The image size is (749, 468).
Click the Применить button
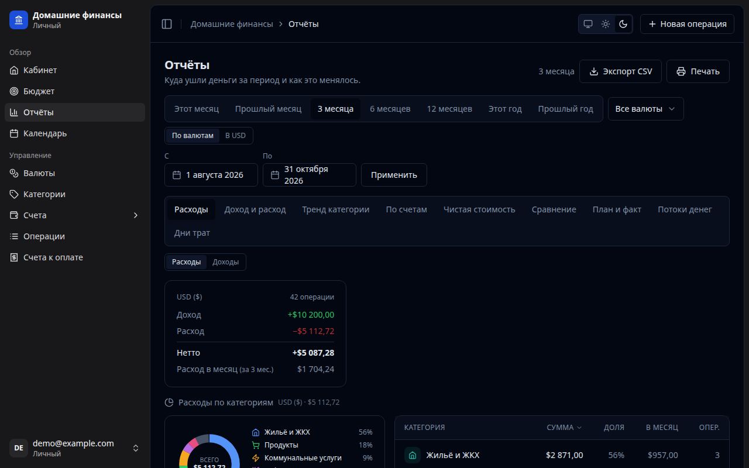[394, 175]
